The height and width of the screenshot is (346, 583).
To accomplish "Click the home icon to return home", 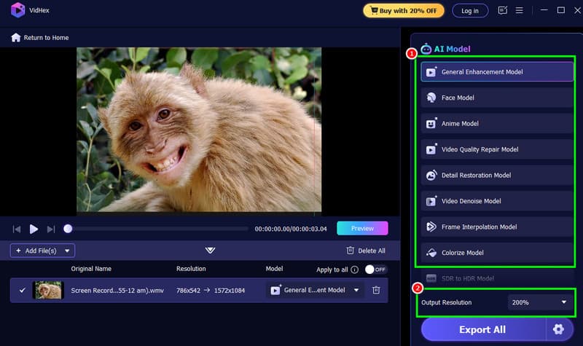I will (x=15, y=37).
